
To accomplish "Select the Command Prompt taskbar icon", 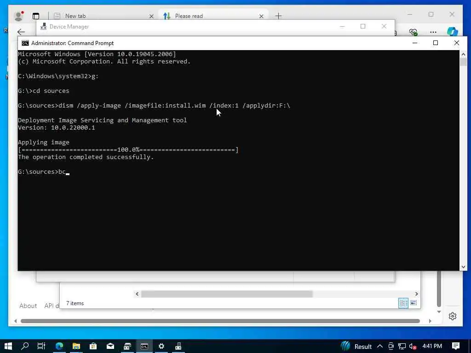I will pyautogui.click(x=144, y=346).
